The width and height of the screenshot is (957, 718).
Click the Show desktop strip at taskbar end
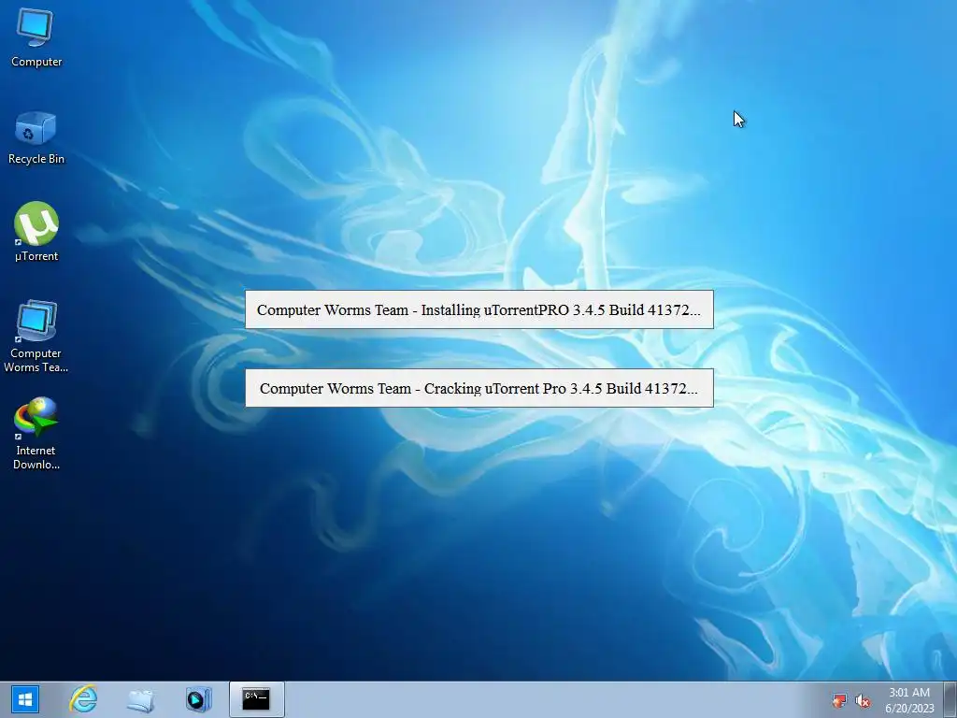pyautogui.click(x=950, y=699)
